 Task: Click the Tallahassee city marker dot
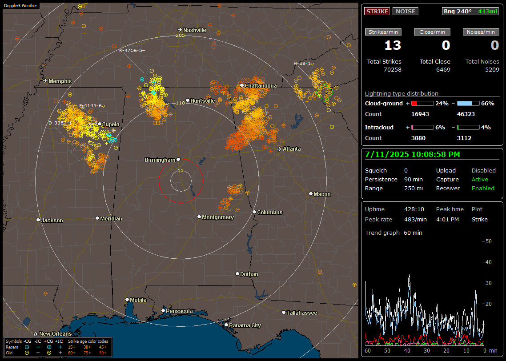(284, 312)
